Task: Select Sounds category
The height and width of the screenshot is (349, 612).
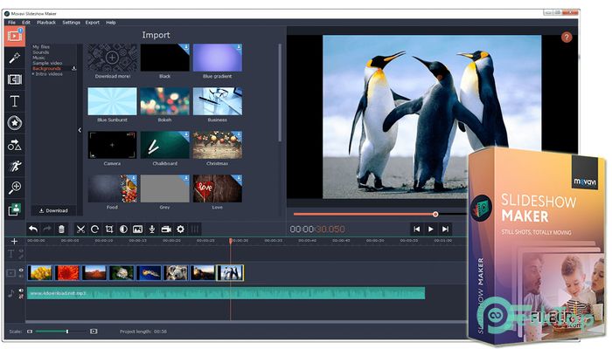Action: click(40, 52)
